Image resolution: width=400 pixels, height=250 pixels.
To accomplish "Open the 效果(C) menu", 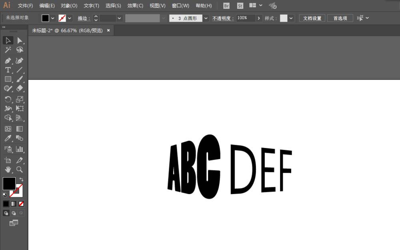I will [x=135, y=6].
